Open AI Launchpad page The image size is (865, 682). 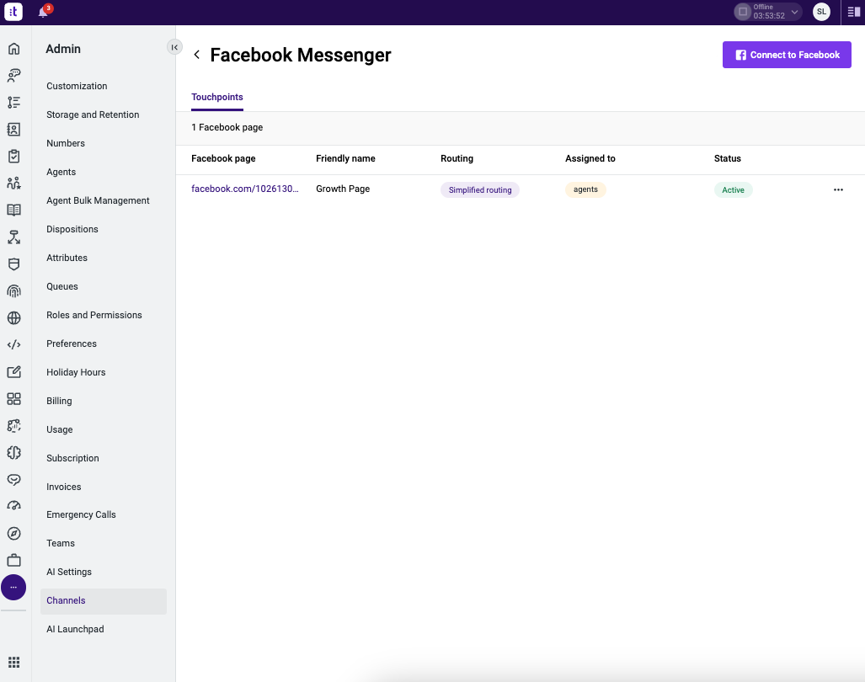[75, 630]
